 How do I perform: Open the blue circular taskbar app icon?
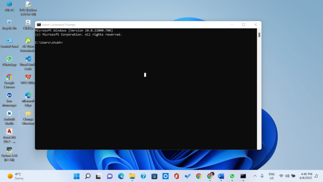pos(165,176)
